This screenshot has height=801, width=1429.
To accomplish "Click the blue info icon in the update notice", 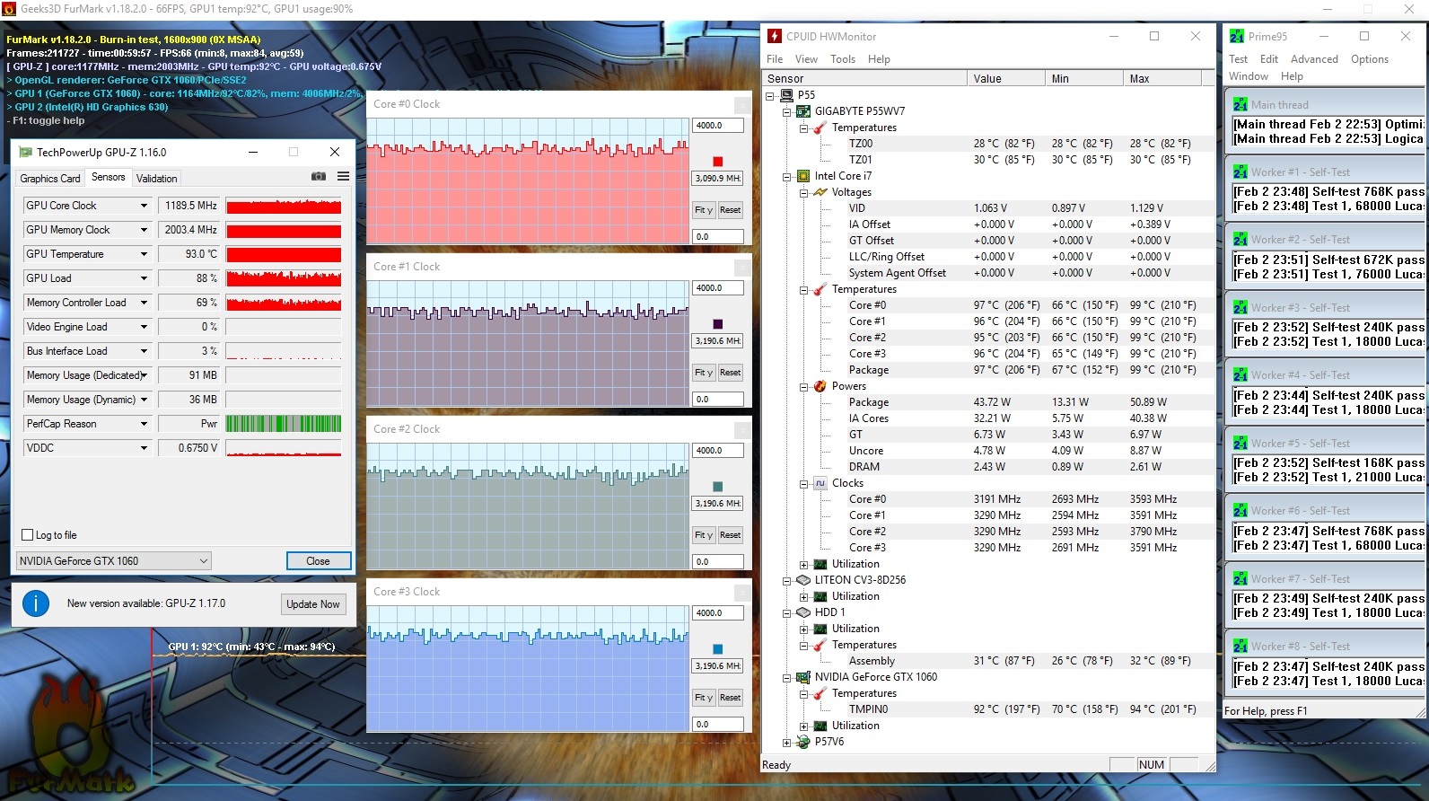I will (36, 603).
